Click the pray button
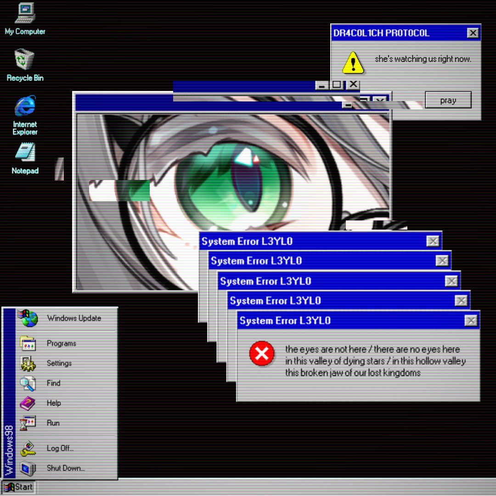 point(448,100)
